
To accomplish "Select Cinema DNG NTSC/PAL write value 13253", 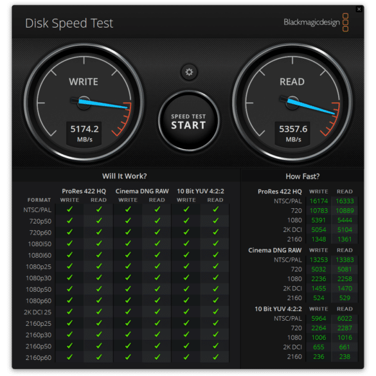I will tap(319, 260).
